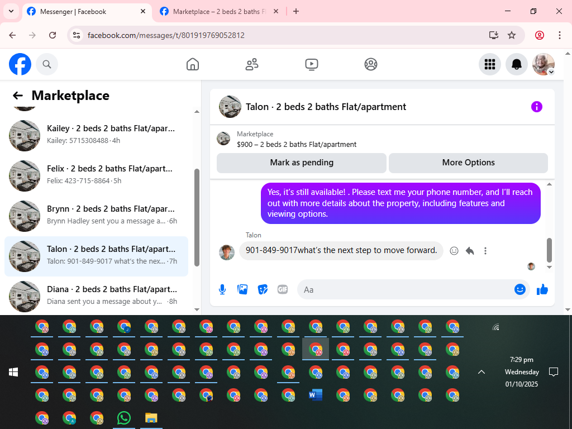
Task: Open Diana's conversation in the list
Action: [x=96, y=296]
